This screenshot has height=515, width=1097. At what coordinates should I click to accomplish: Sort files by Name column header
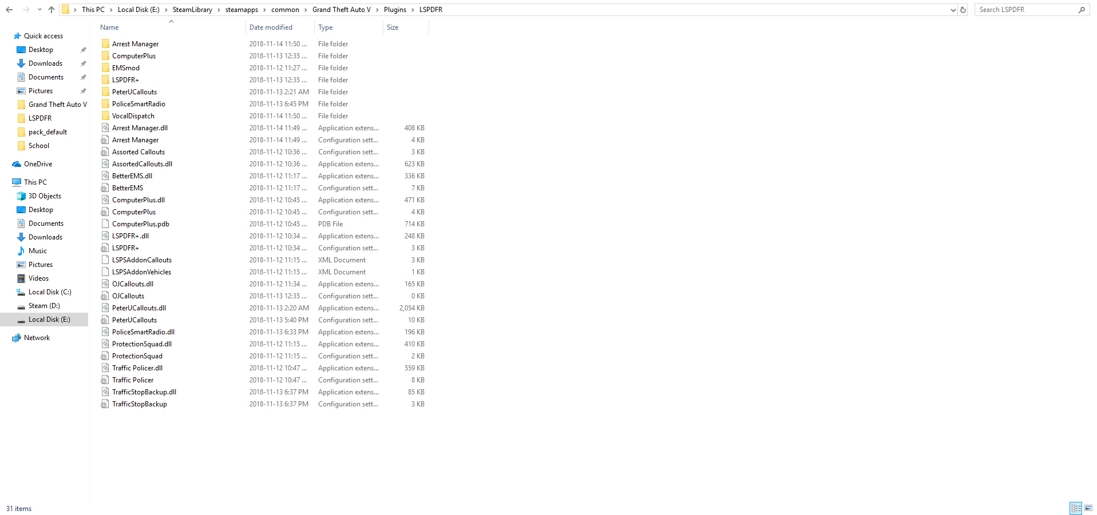[109, 27]
